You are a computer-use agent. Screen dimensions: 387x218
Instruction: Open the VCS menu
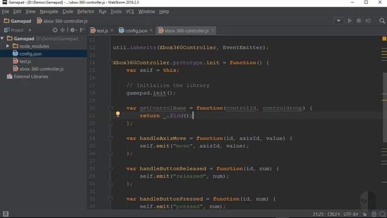pyautogui.click(x=130, y=12)
